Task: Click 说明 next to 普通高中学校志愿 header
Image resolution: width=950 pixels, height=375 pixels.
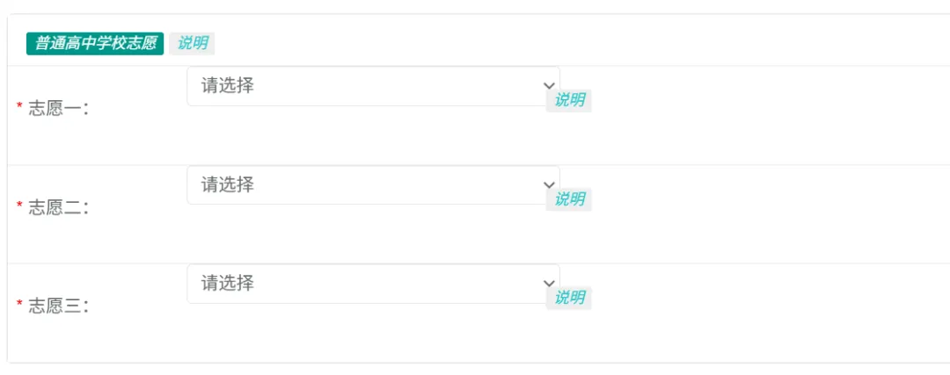Action: point(192,44)
